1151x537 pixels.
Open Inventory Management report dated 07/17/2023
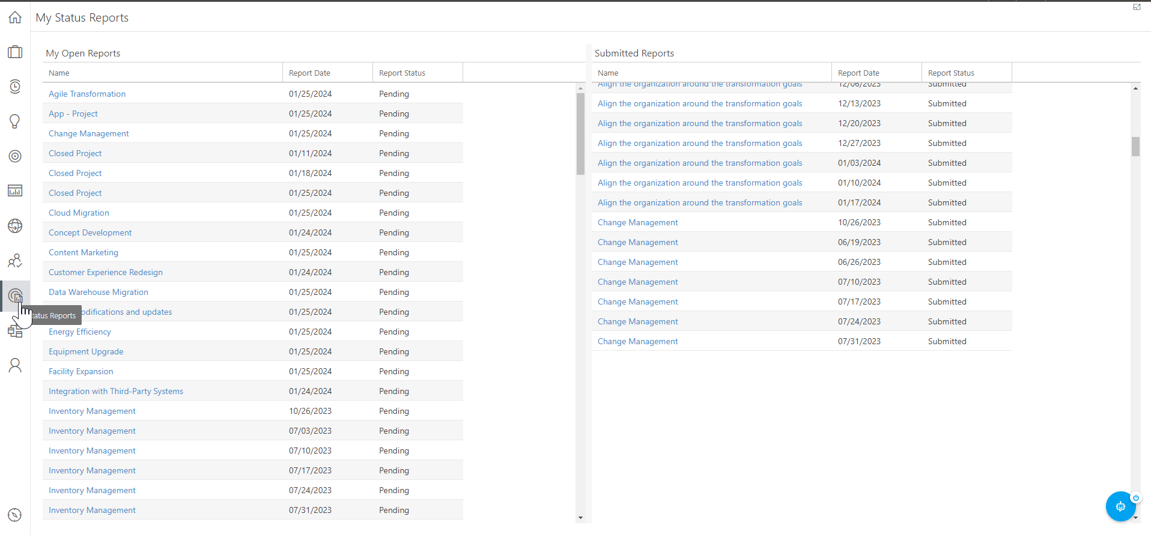[x=92, y=470]
